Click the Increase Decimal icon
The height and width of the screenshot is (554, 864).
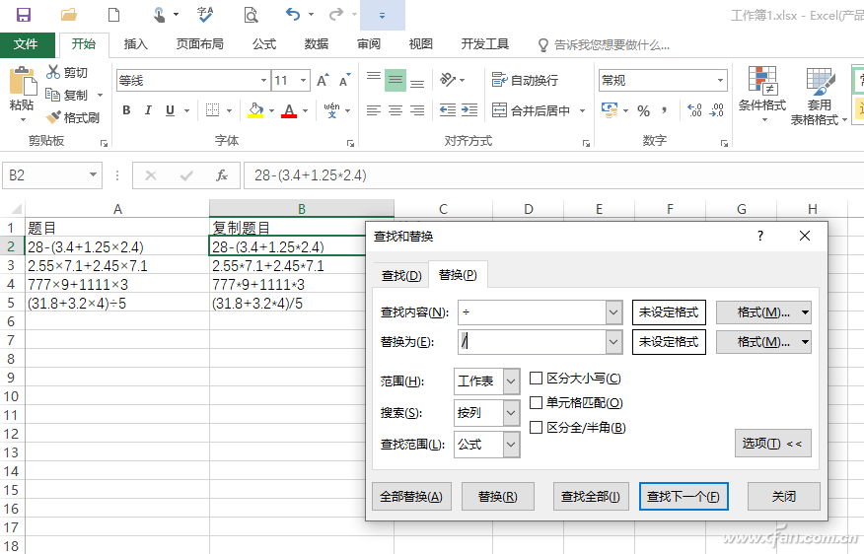(x=694, y=110)
